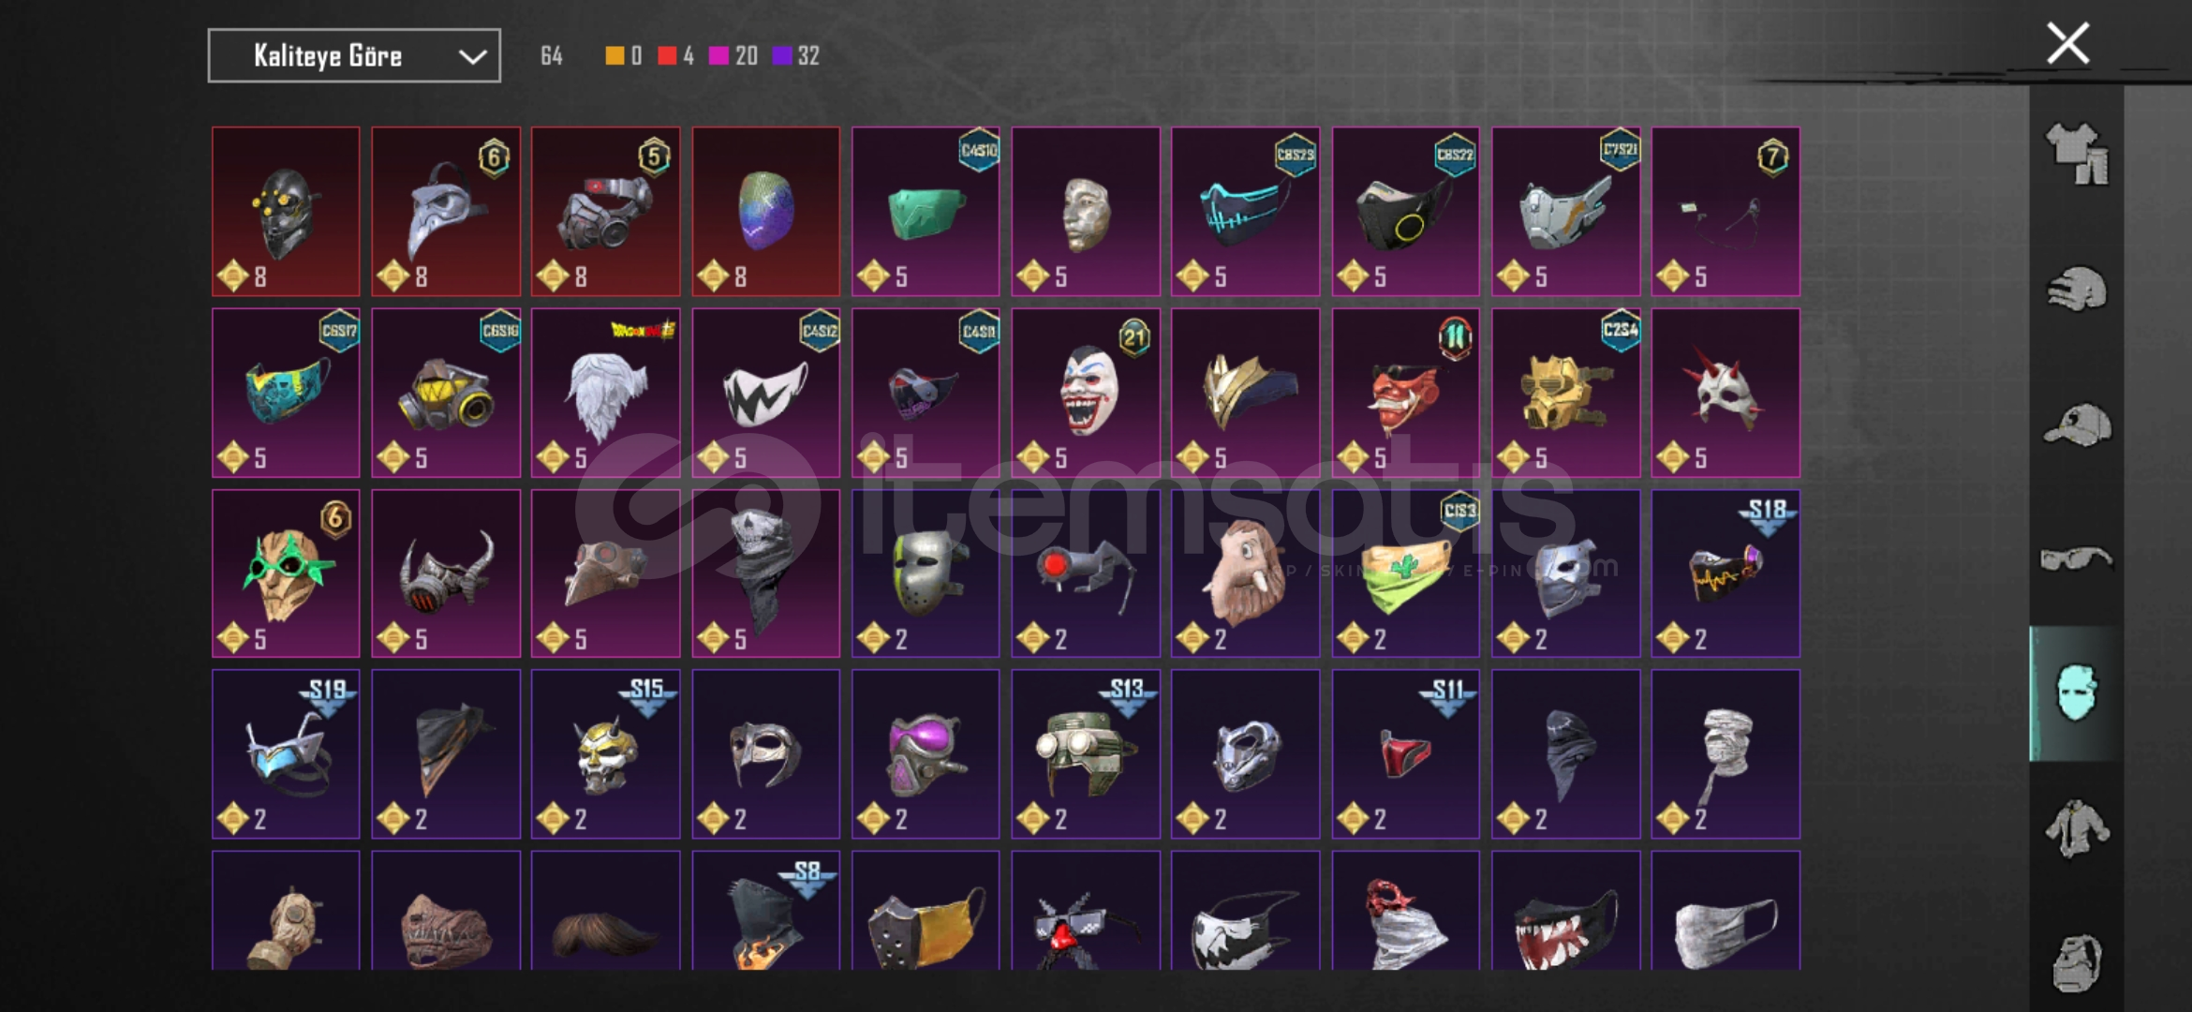Image resolution: width=2192 pixels, height=1012 pixels.
Task: Pick the white beard mask item
Action: point(606,393)
